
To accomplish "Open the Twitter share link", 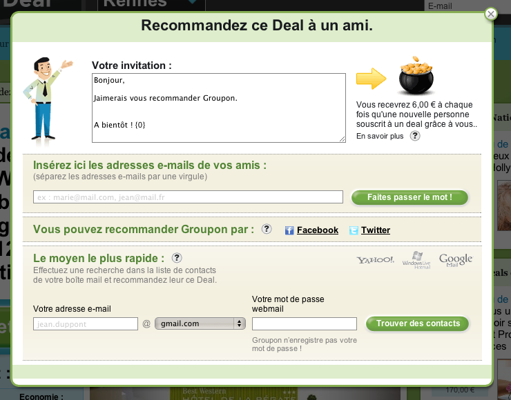I will [376, 230].
